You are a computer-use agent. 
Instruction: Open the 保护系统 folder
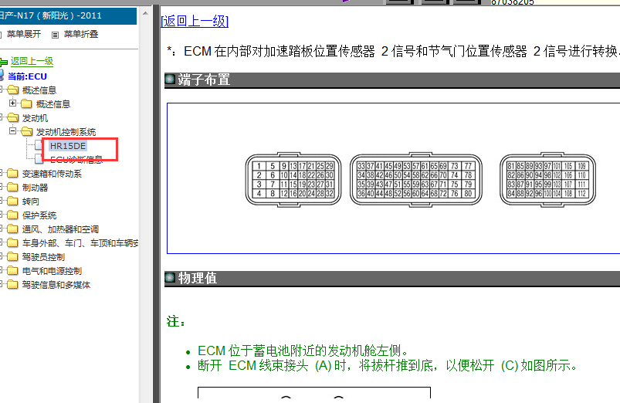[x=39, y=215]
